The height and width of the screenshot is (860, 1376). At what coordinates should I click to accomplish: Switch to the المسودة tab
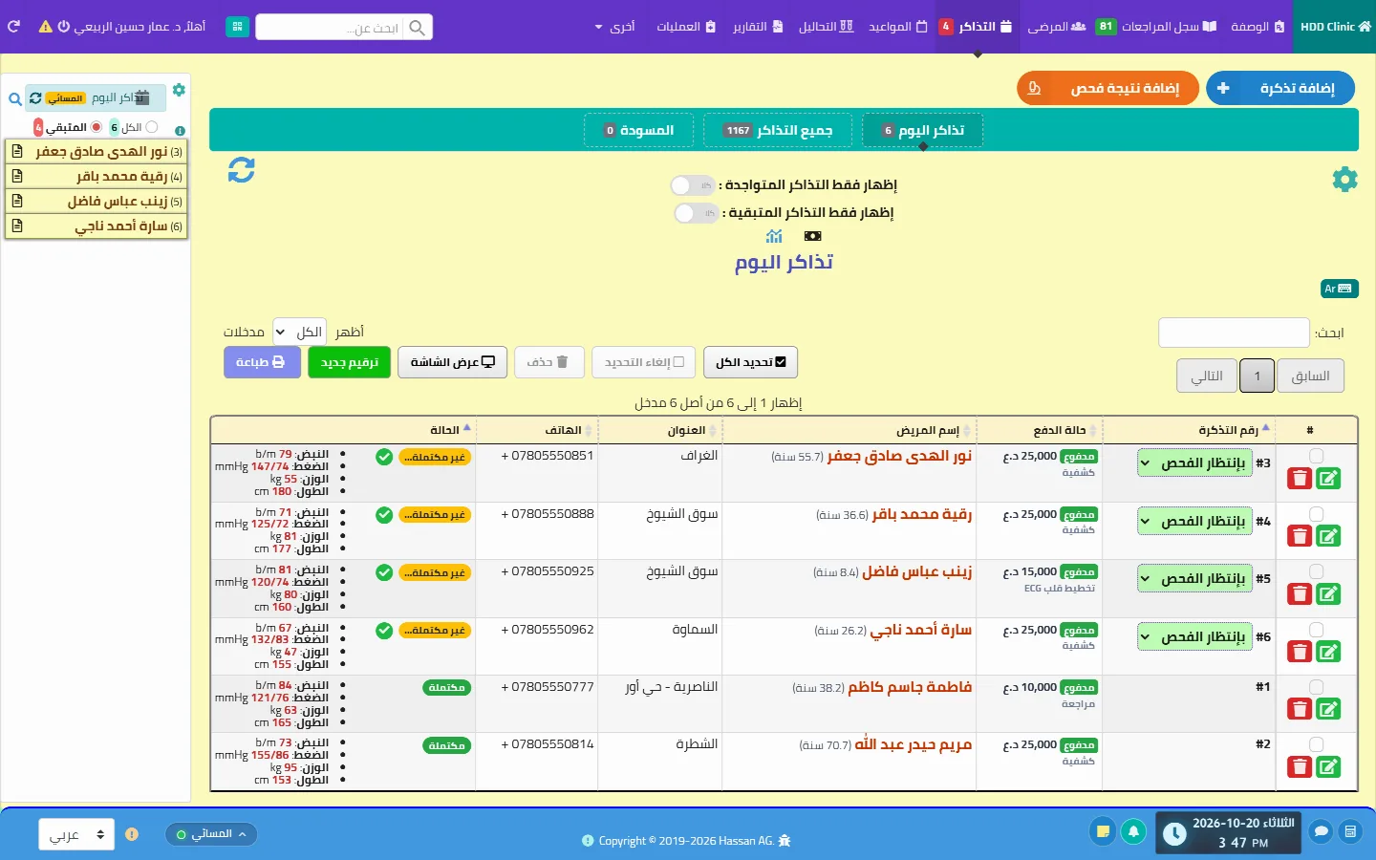638,130
